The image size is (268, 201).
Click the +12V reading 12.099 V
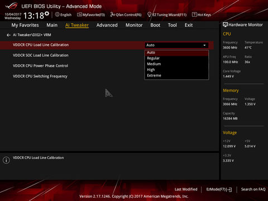pyautogui.click(x=229, y=146)
